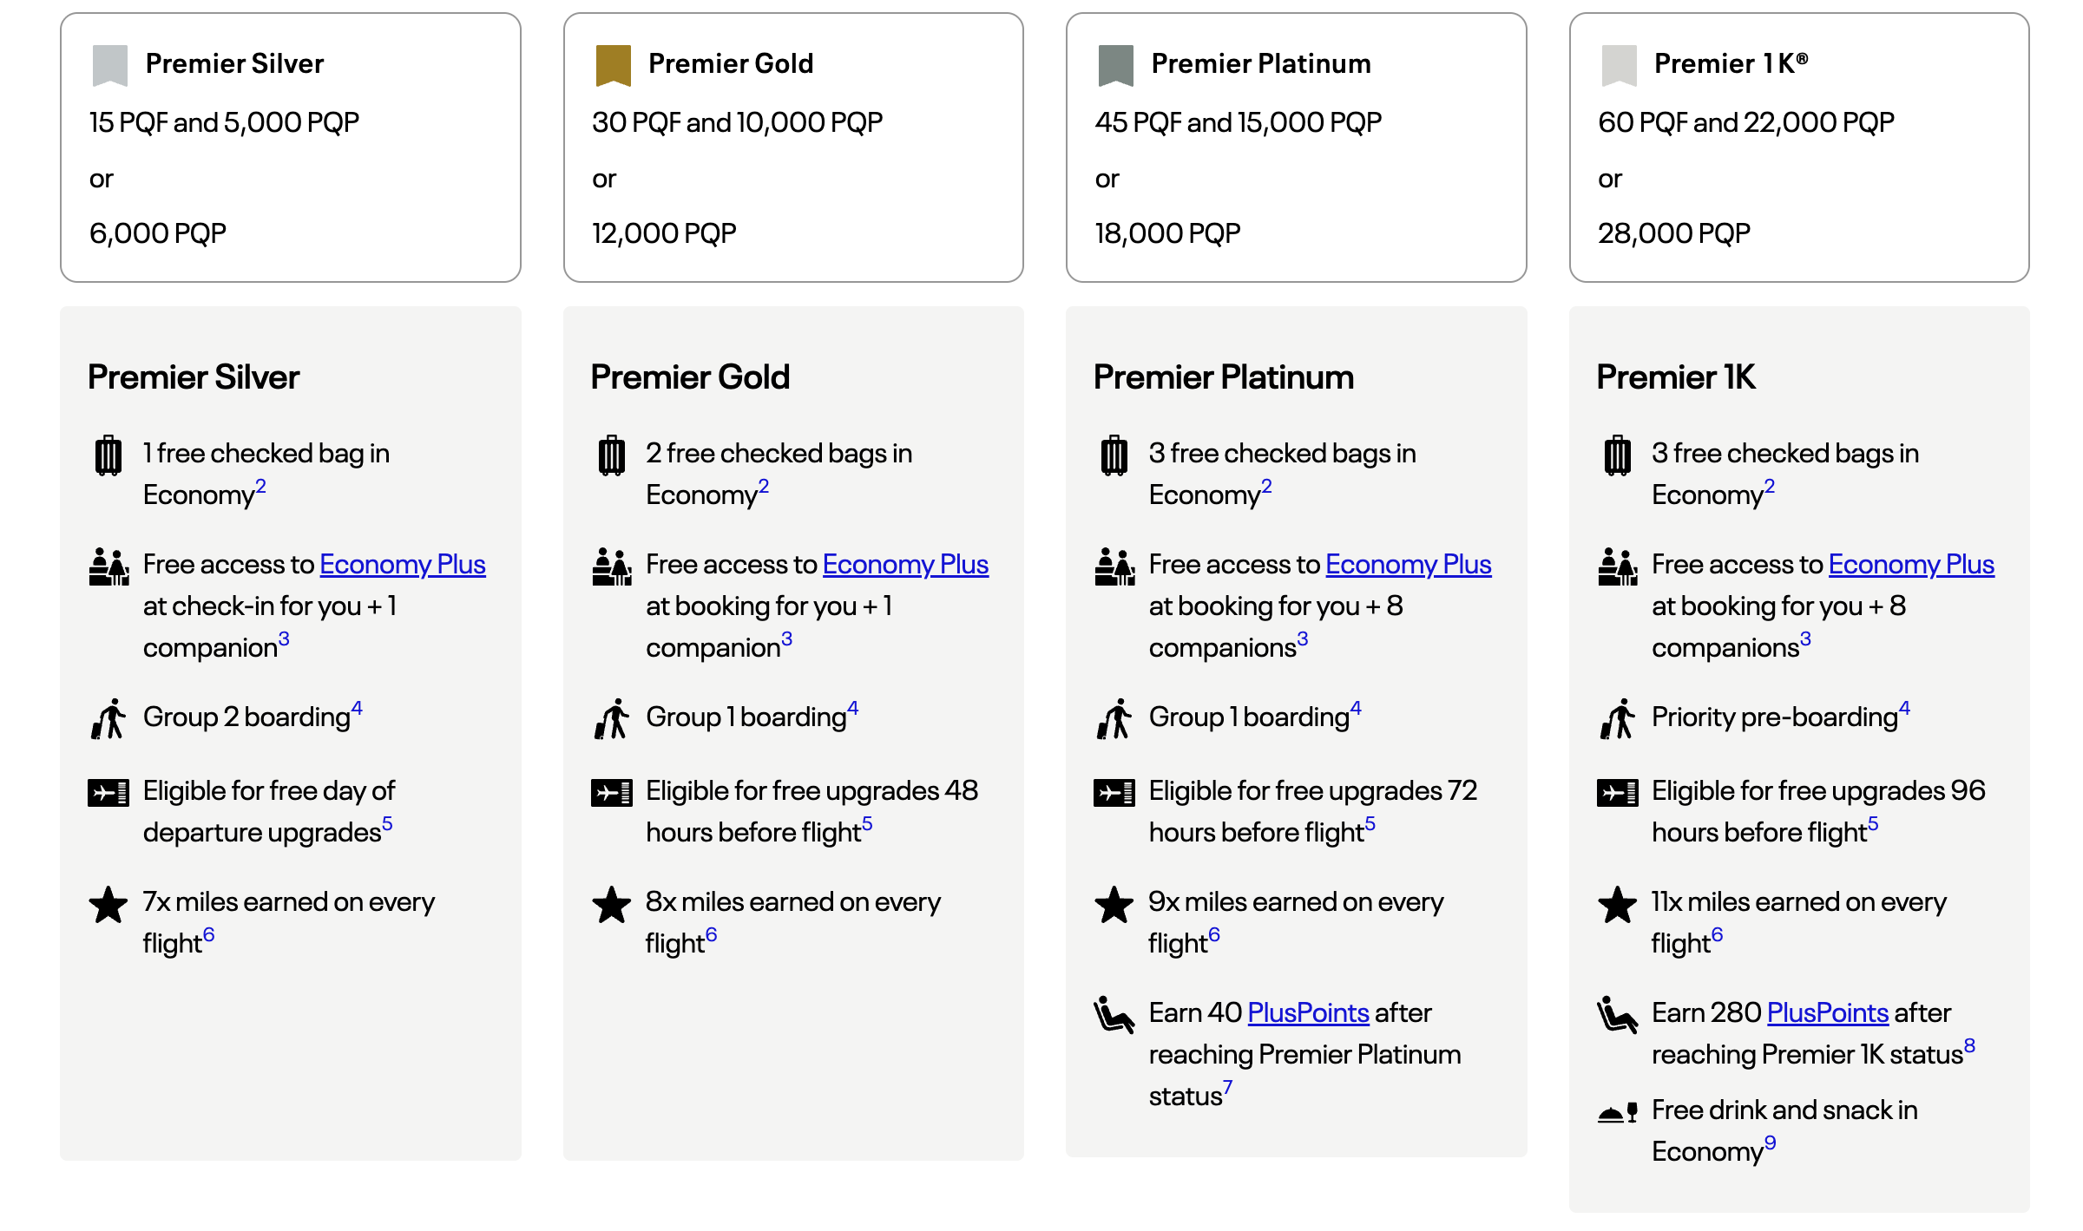Click the Premier 1K bookmark badge icon
Viewport: 2083px width, 1231px height.
(x=1619, y=65)
